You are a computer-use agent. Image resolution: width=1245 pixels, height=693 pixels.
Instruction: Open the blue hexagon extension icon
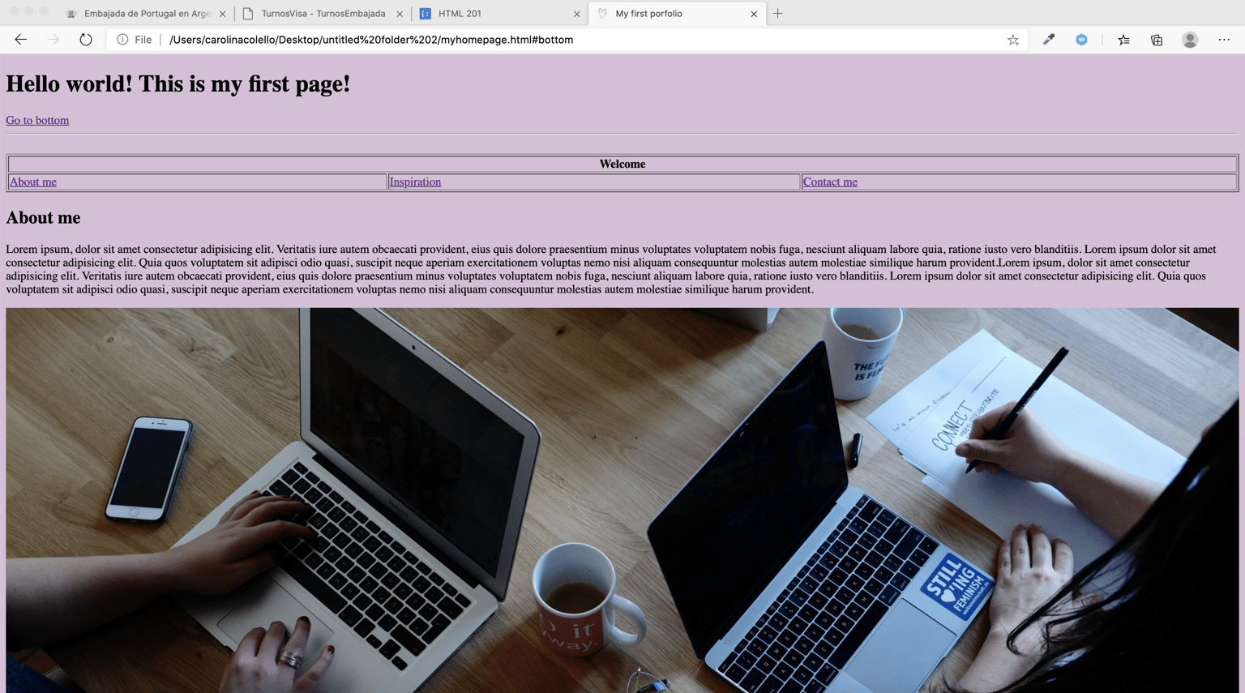coord(1081,40)
